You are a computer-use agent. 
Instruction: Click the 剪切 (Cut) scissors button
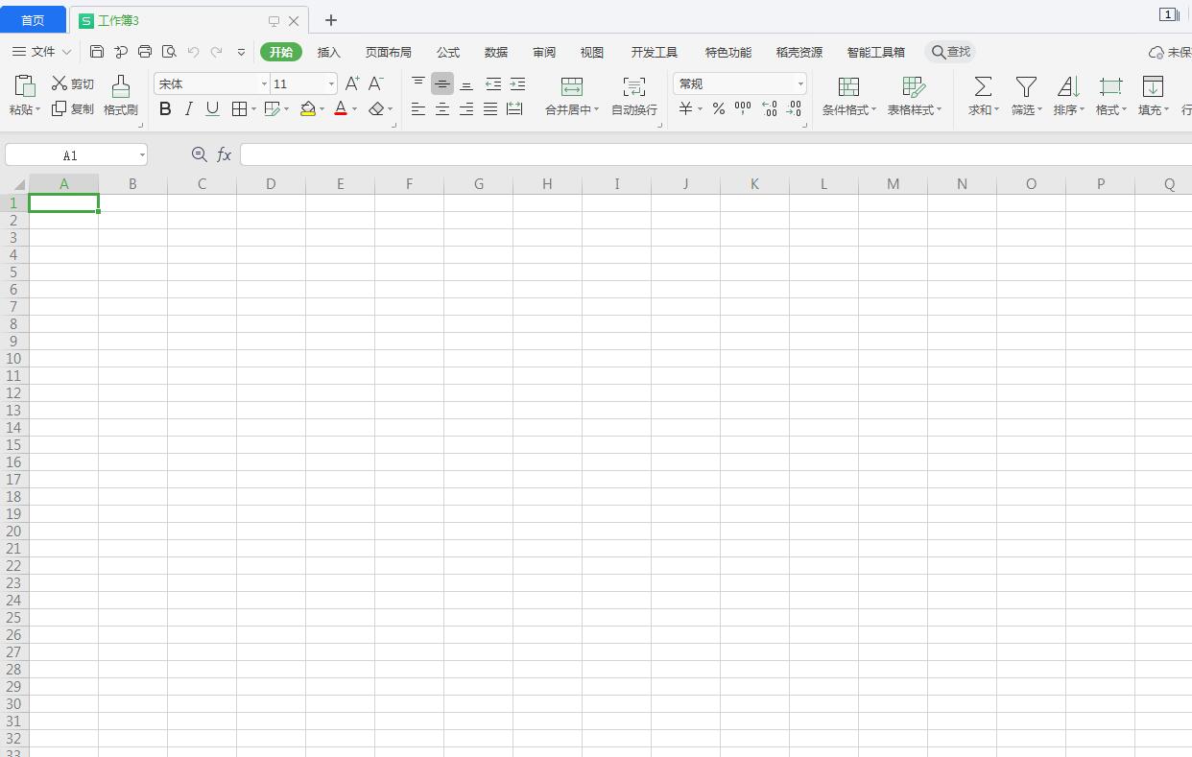coord(73,84)
